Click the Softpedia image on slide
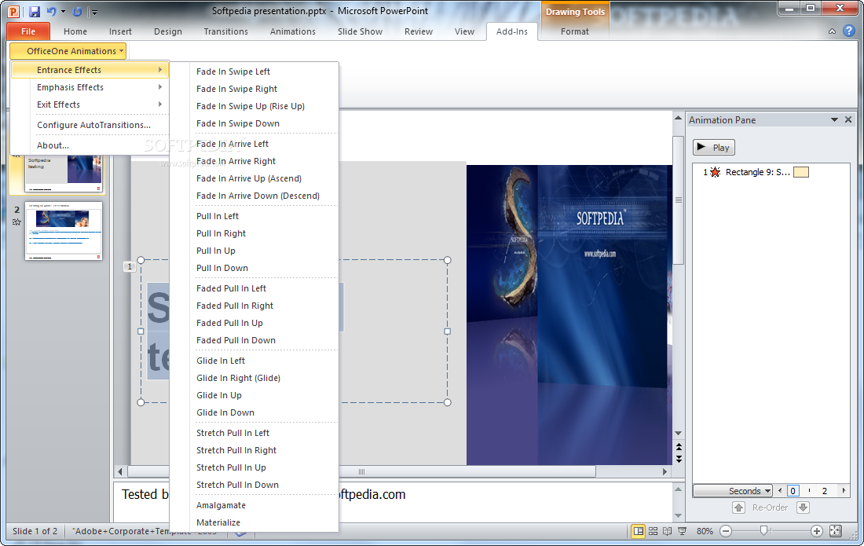 pyautogui.click(x=569, y=314)
